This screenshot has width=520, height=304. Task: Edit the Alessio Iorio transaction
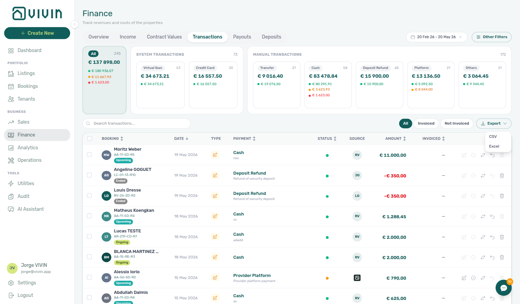click(464, 278)
